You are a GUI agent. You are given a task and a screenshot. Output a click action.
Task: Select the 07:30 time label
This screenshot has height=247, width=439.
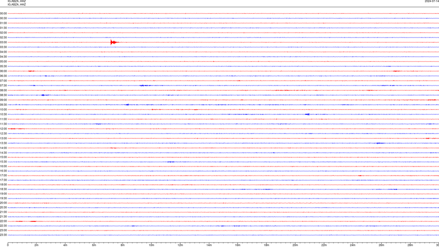tap(3, 86)
